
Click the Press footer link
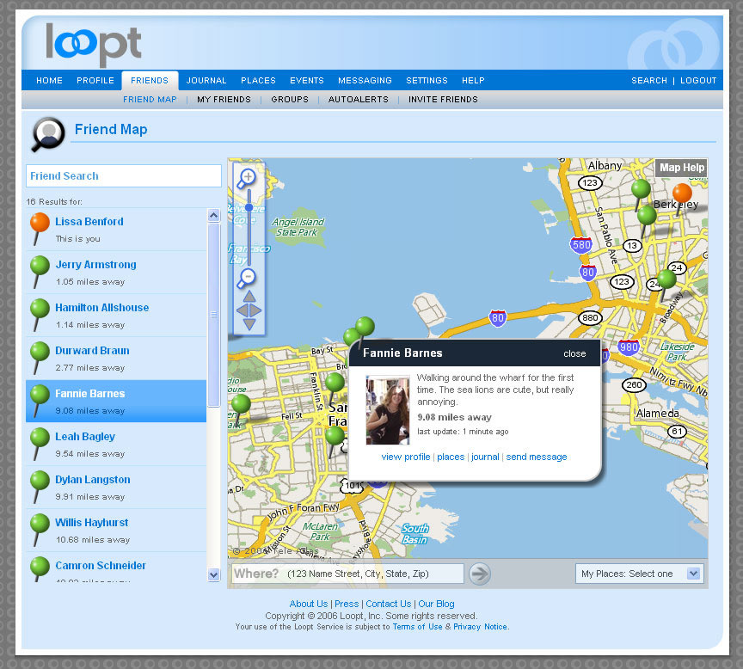pyautogui.click(x=347, y=604)
